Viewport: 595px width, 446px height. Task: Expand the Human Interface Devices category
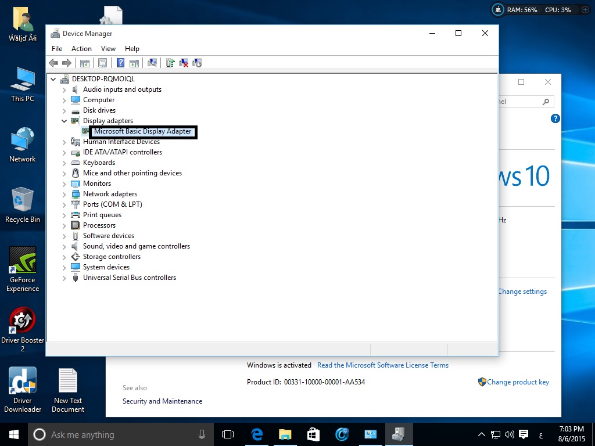[x=64, y=142]
